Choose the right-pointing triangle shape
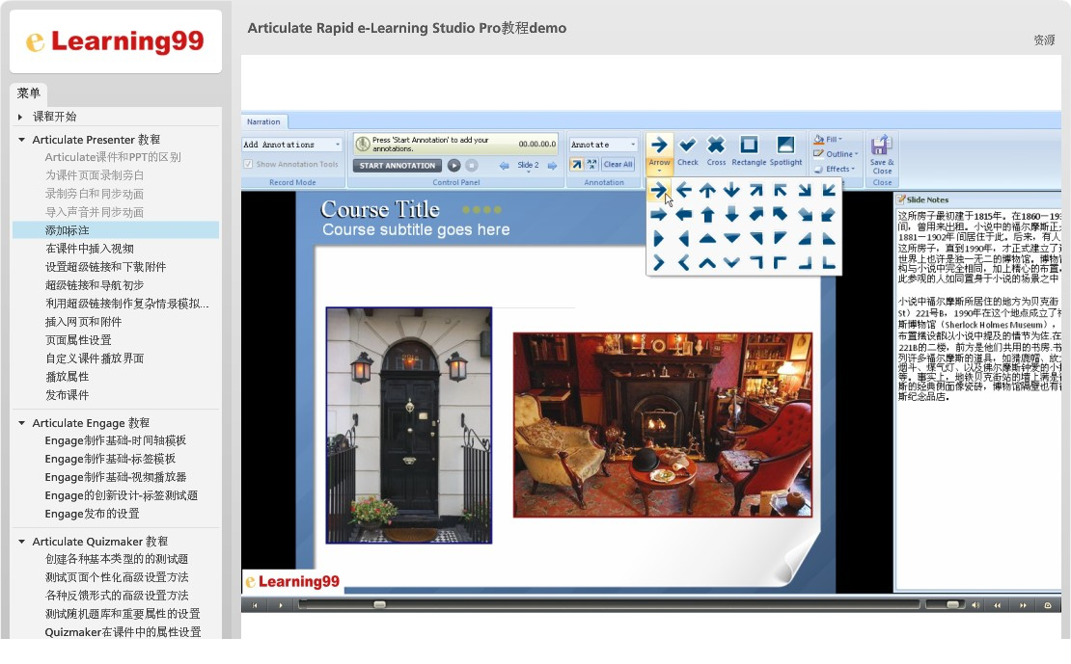Viewport: 1071px width, 664px height. pyautogui.click(x=658, y=239)
